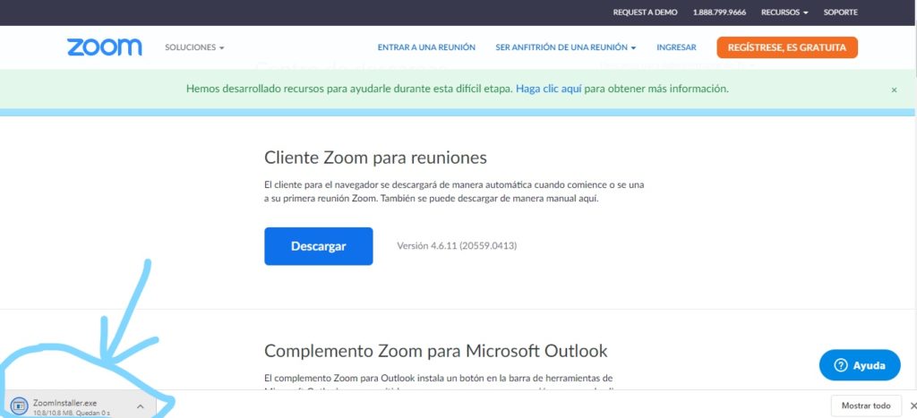The width and height of the screenshot is (917, 418).
Task: Click Mostrar todo downloads button
Action: 866,405
